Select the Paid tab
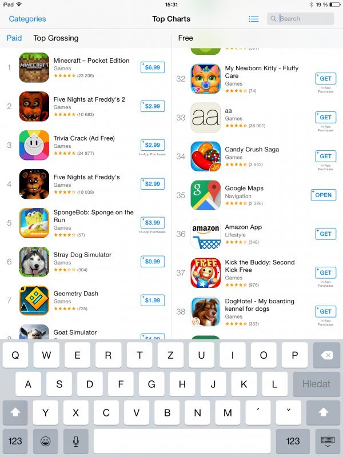343x457 pixels. point(14,38)
